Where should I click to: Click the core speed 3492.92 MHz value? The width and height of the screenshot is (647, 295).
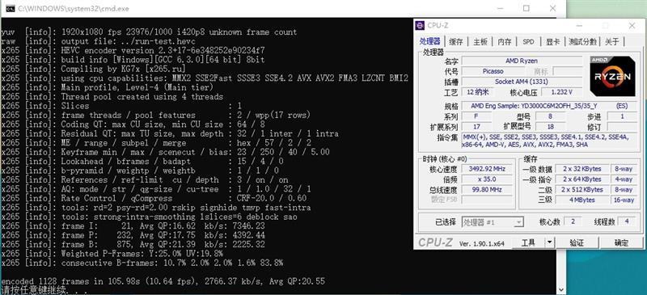[487, 169]
